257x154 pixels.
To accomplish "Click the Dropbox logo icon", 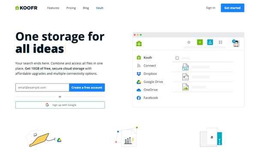I will point(139,74).
